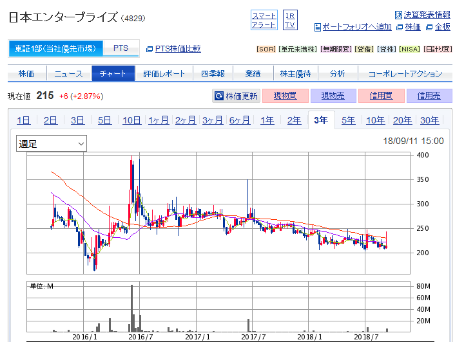Click ポートフォリオへ追加 icon link
This screenshot has height=342, width=455.
click(x=353, y=27)
